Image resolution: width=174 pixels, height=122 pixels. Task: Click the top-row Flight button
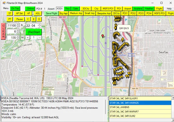(159, 9)
